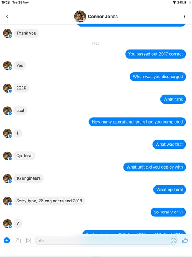Open the camera icon

pos(18,240)
